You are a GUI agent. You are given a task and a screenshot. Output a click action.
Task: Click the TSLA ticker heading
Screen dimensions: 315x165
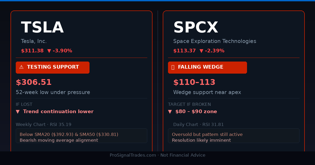tap(42, 27)
